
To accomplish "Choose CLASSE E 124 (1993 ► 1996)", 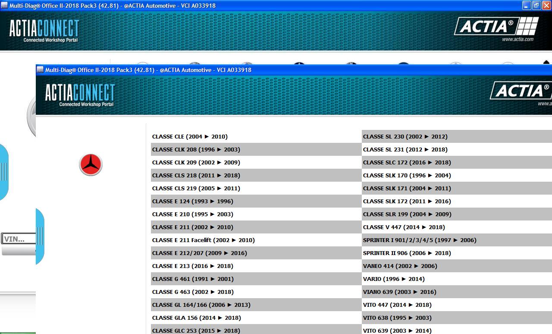I will (x=256, y=201).
